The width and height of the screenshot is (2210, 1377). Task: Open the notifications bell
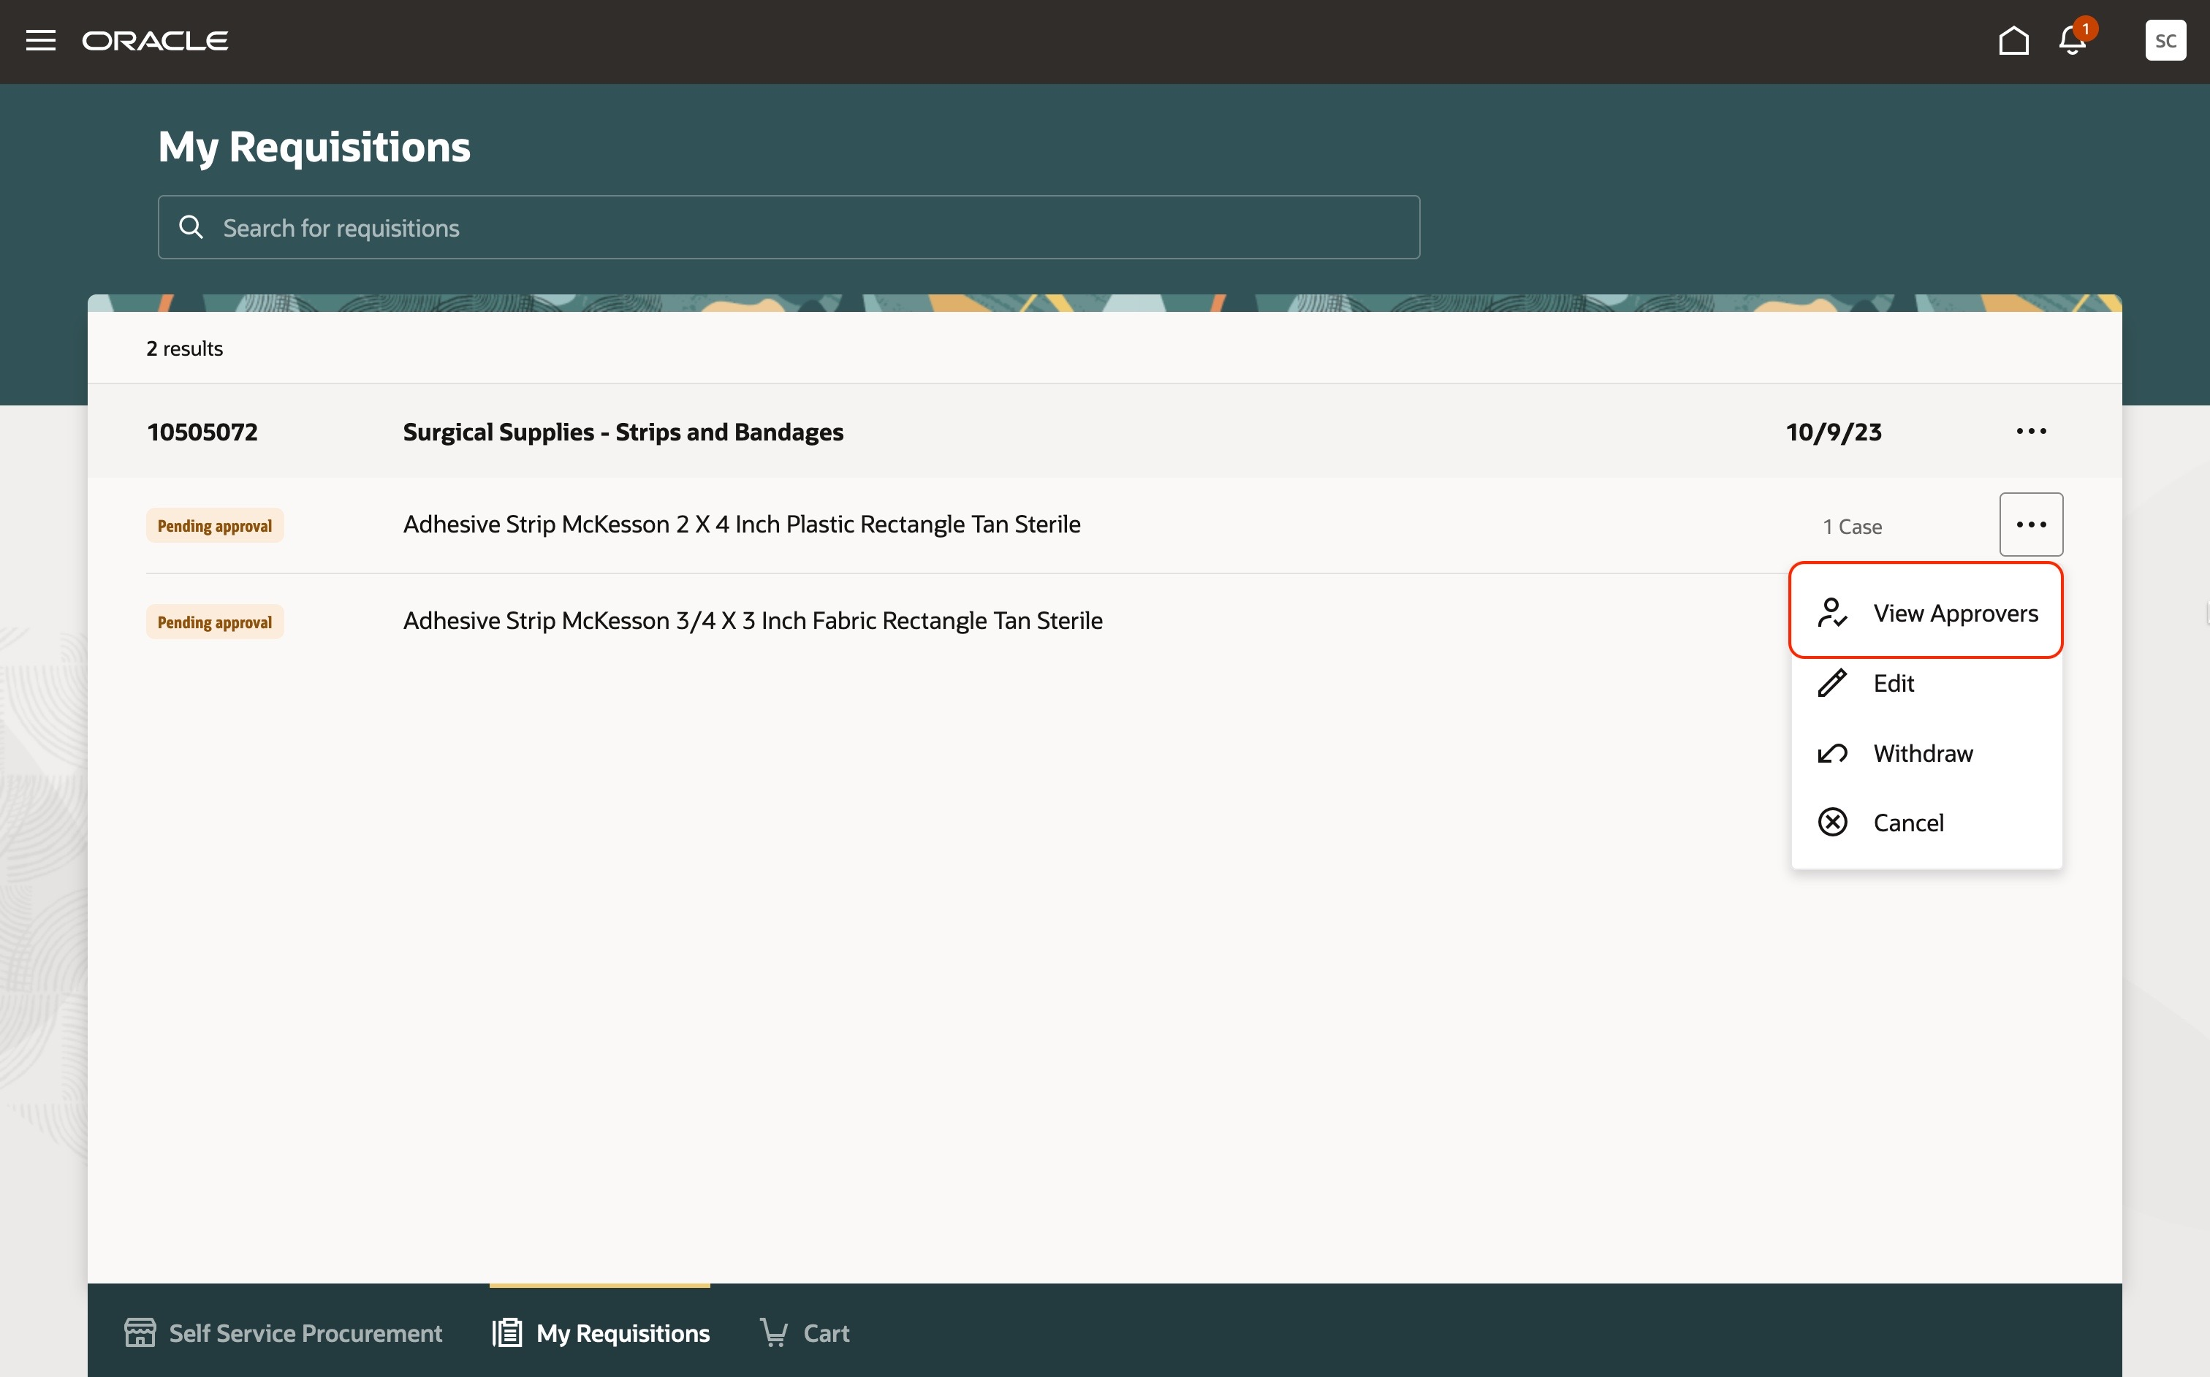coord(2073,41)
